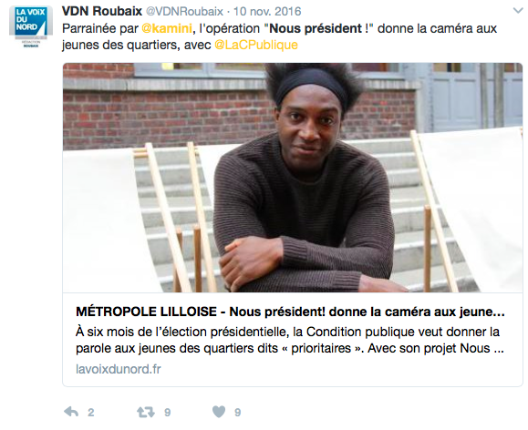Screen dimensions: 528x430
Task: Click the like count beside the heart
Action: pos(238,413)
